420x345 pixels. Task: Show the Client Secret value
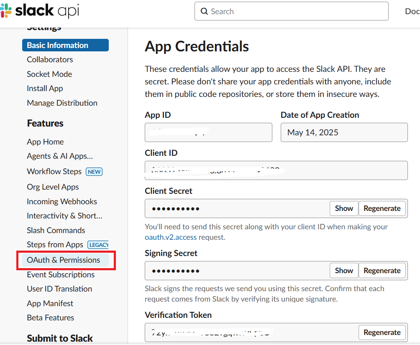[344, 208]
